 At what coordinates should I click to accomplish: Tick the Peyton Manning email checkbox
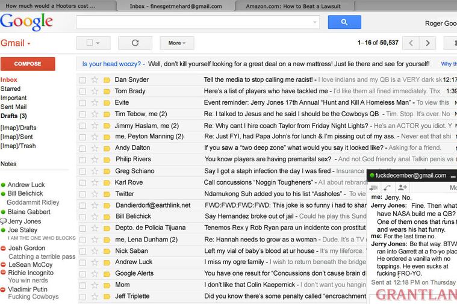pyautogui.click(x=82, y=137)
